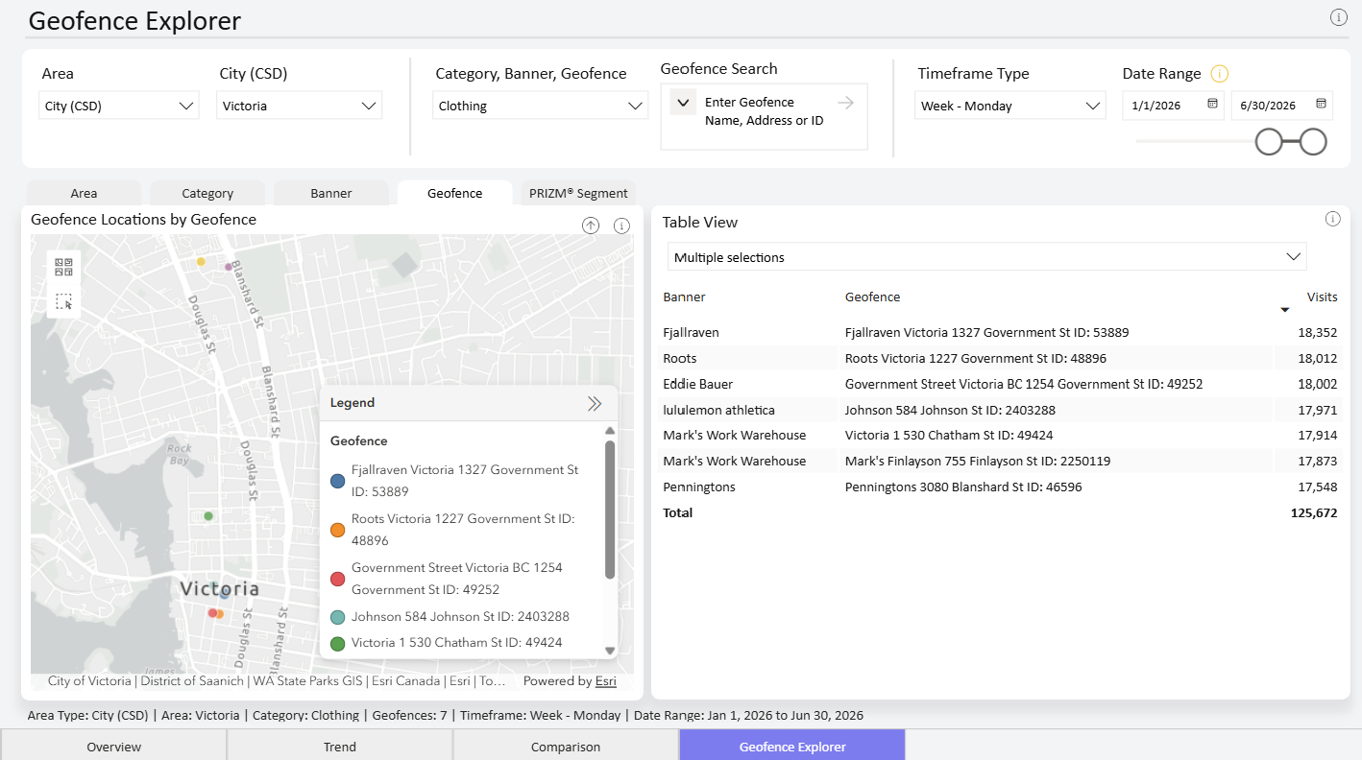1362x760 pixels.
Task: Click the page info icon beside the Geofence Explorer title
Action: (x=1338, y=17)
